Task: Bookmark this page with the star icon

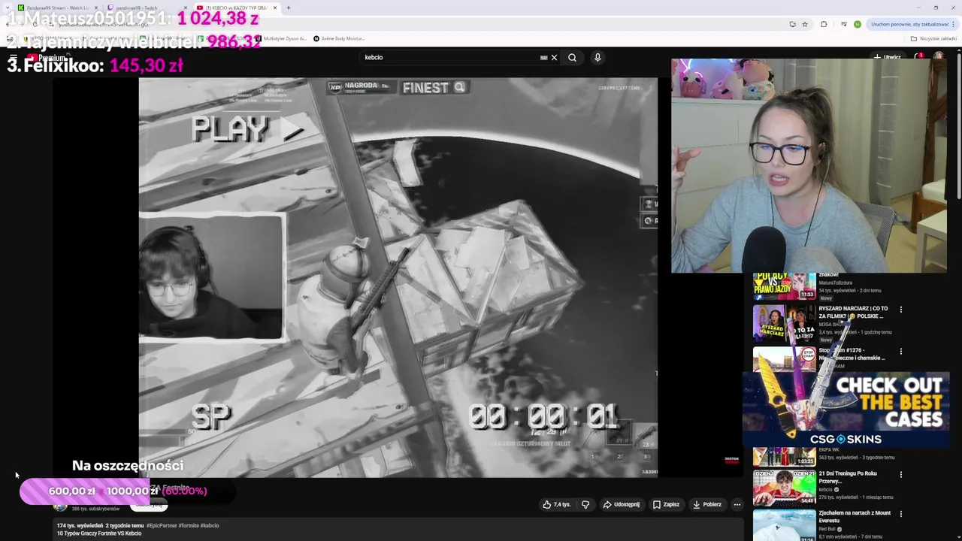Action: tap(805, 24)
